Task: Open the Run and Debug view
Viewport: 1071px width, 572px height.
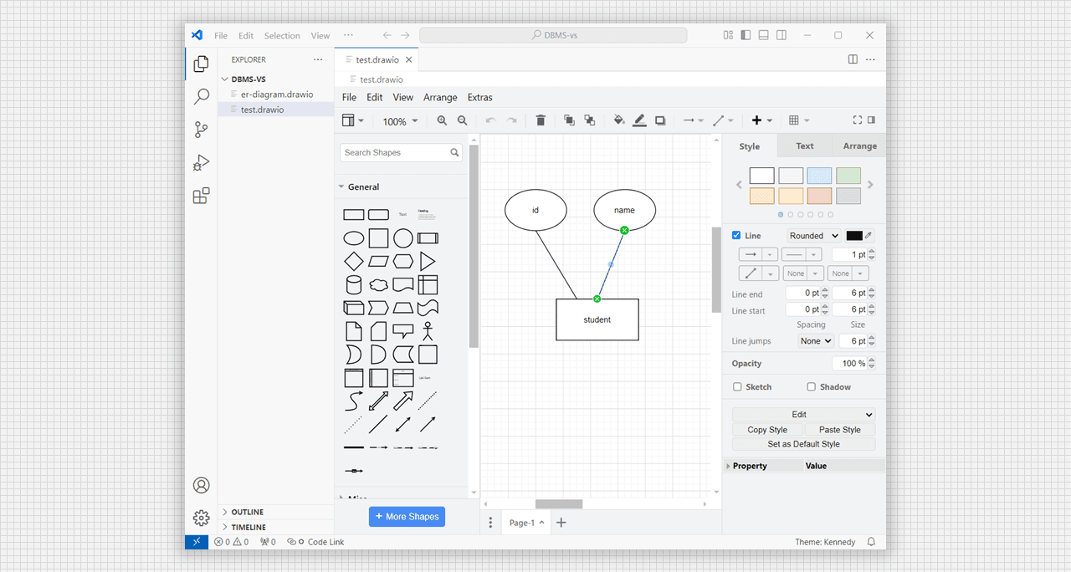Action: (x=201, y=163)
